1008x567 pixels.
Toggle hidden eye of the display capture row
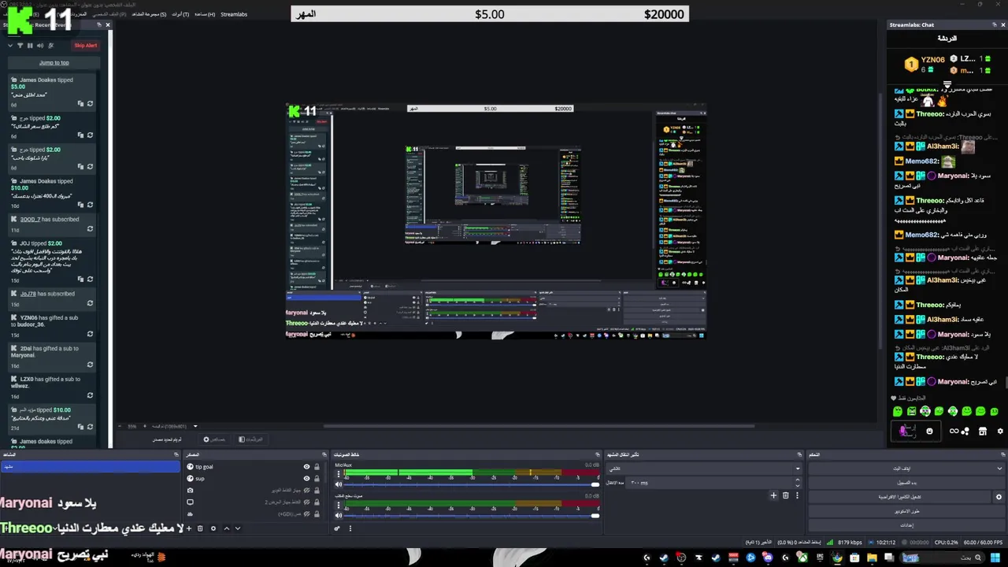pyautogui.click(x=306, y=502)
